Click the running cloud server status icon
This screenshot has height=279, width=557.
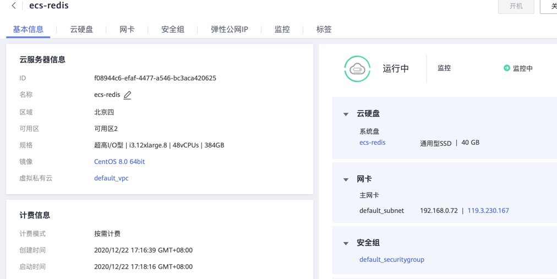click(x=357, y=69)
